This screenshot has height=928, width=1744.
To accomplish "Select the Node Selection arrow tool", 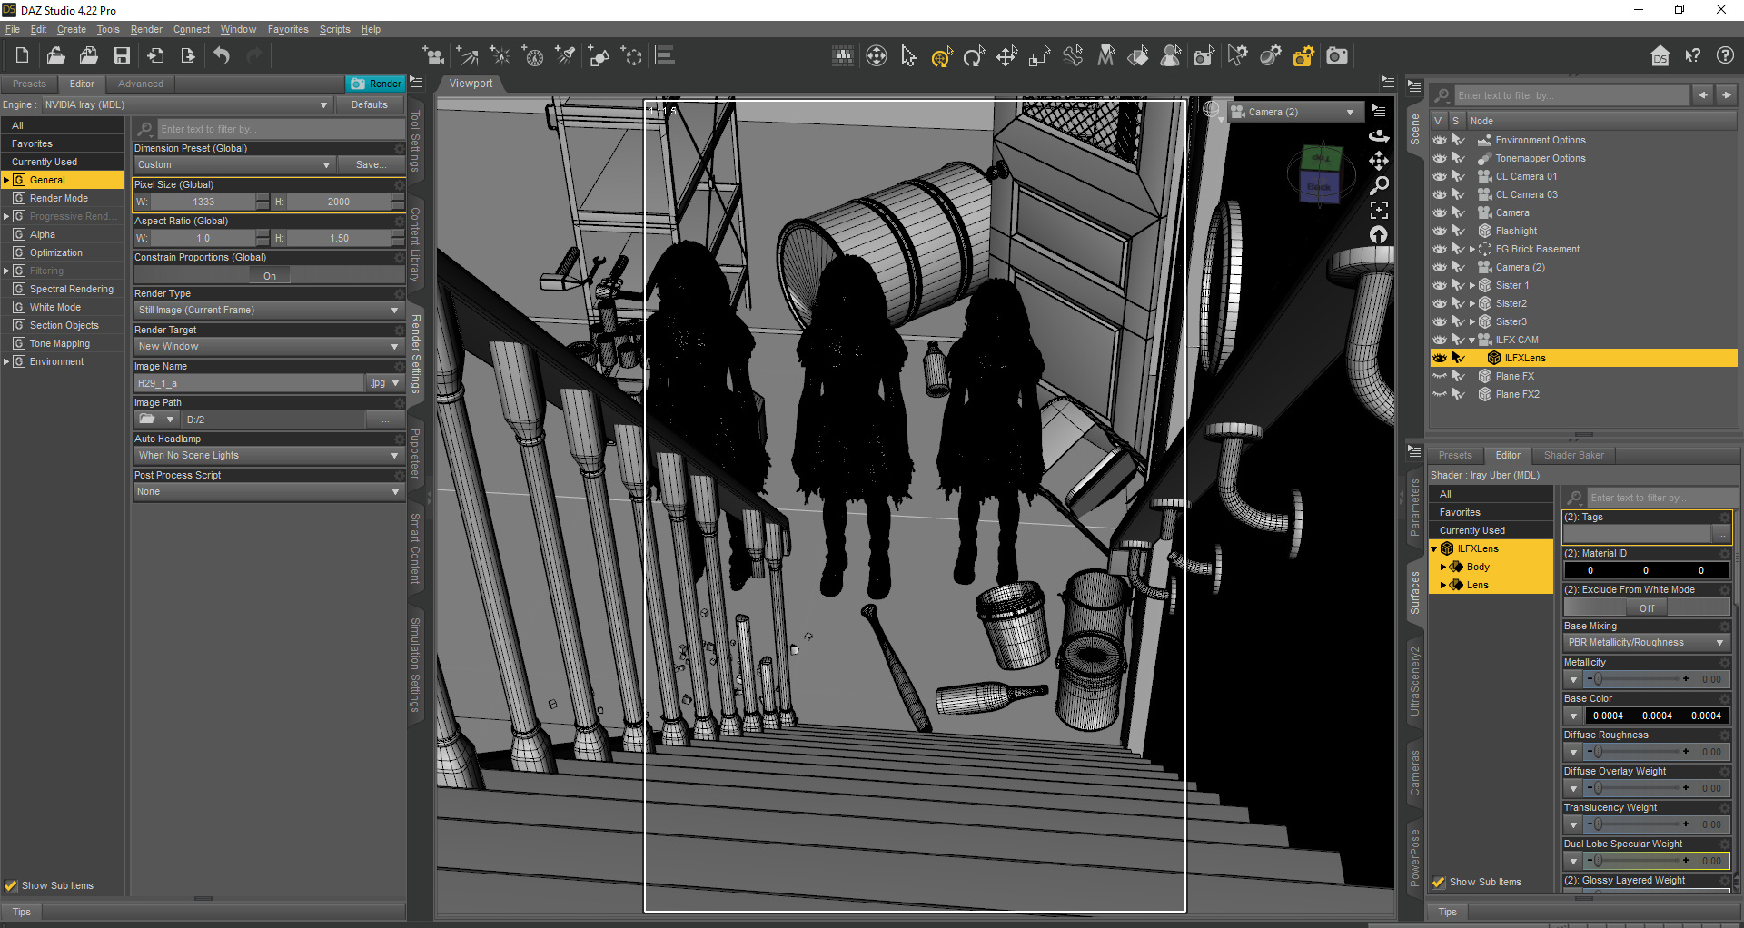I will pos(908,56).
